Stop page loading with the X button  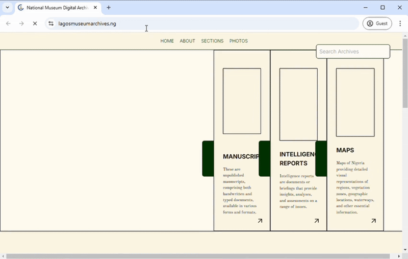[35, 23]
